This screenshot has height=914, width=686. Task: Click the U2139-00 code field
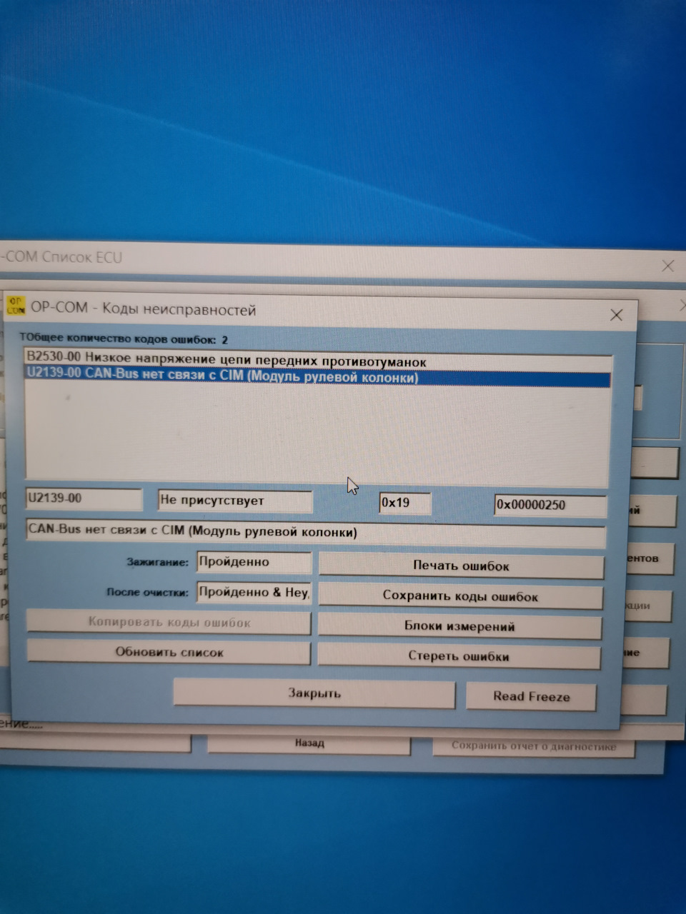coord(84,498)
